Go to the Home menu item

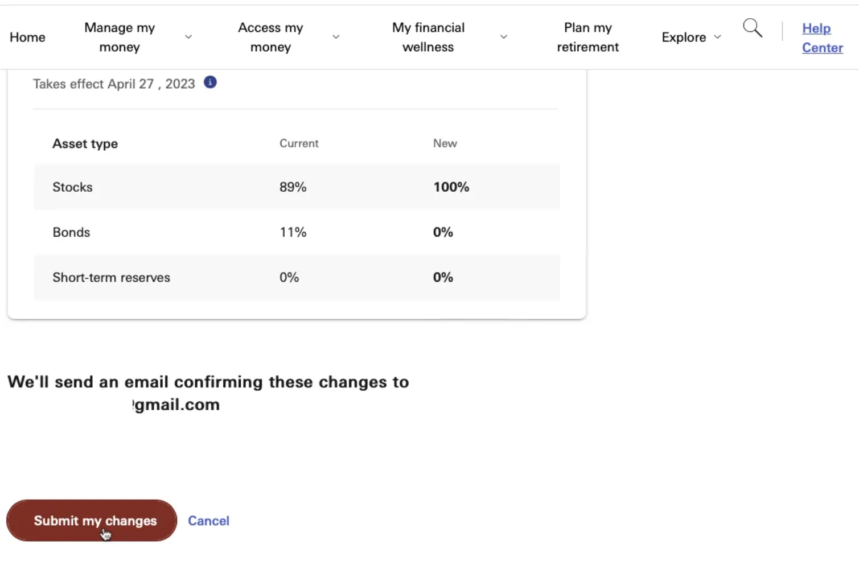[x=27, y=37]
